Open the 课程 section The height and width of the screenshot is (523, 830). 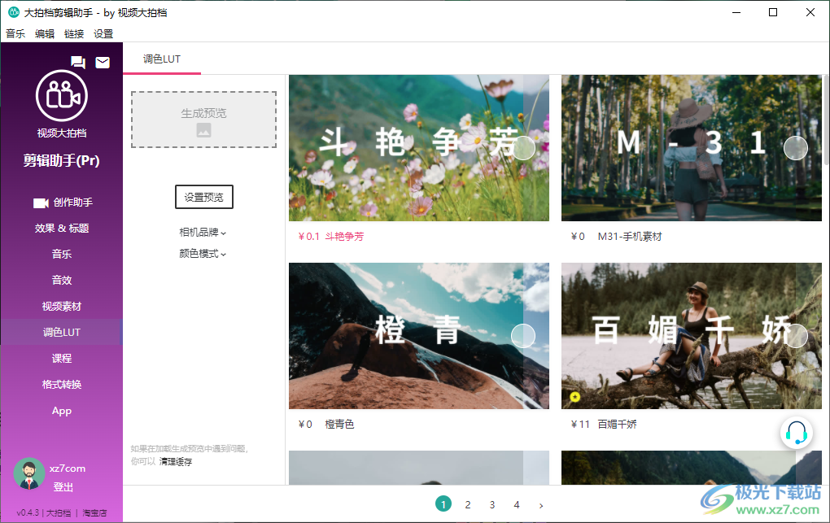62,359
